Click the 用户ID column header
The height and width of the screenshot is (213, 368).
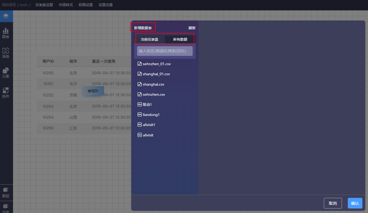pos(48,61)
